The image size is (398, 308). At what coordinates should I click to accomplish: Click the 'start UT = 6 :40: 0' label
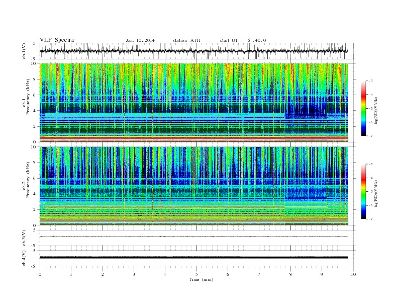243,40
